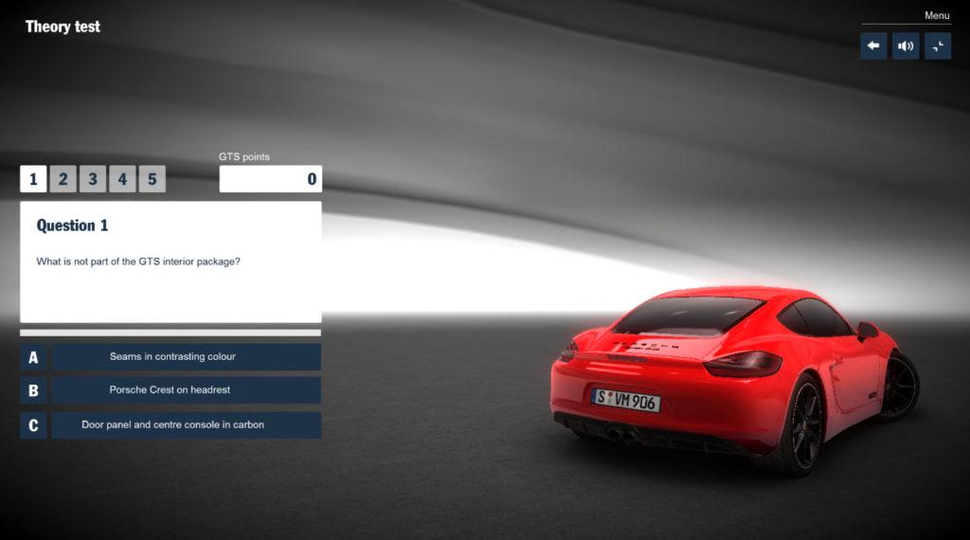Jump to question tab 5
Image resolution: width=970 pixels, height=540 pixels.
point(153,179)
